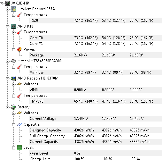162x168 pixels.
Task: Click the Hewlett-Packard 357A motherboard icon
Action: coord(13,9)
